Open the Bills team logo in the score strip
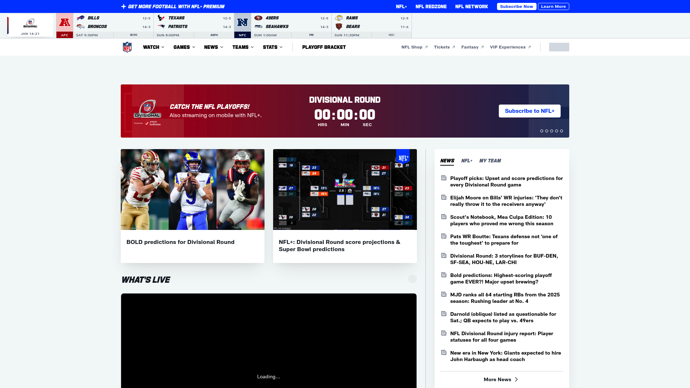 (81, 18)
